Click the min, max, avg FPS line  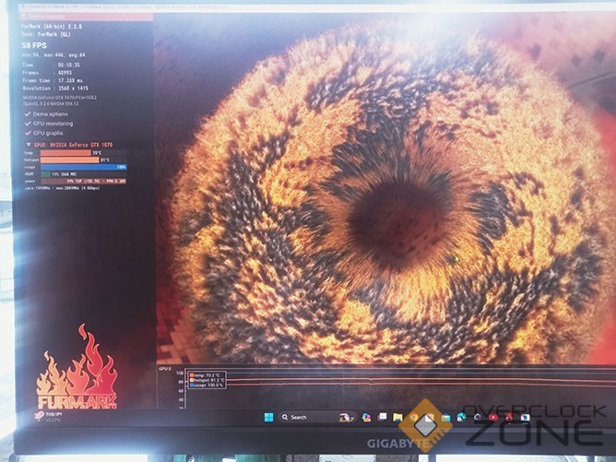tap(53, 55)
